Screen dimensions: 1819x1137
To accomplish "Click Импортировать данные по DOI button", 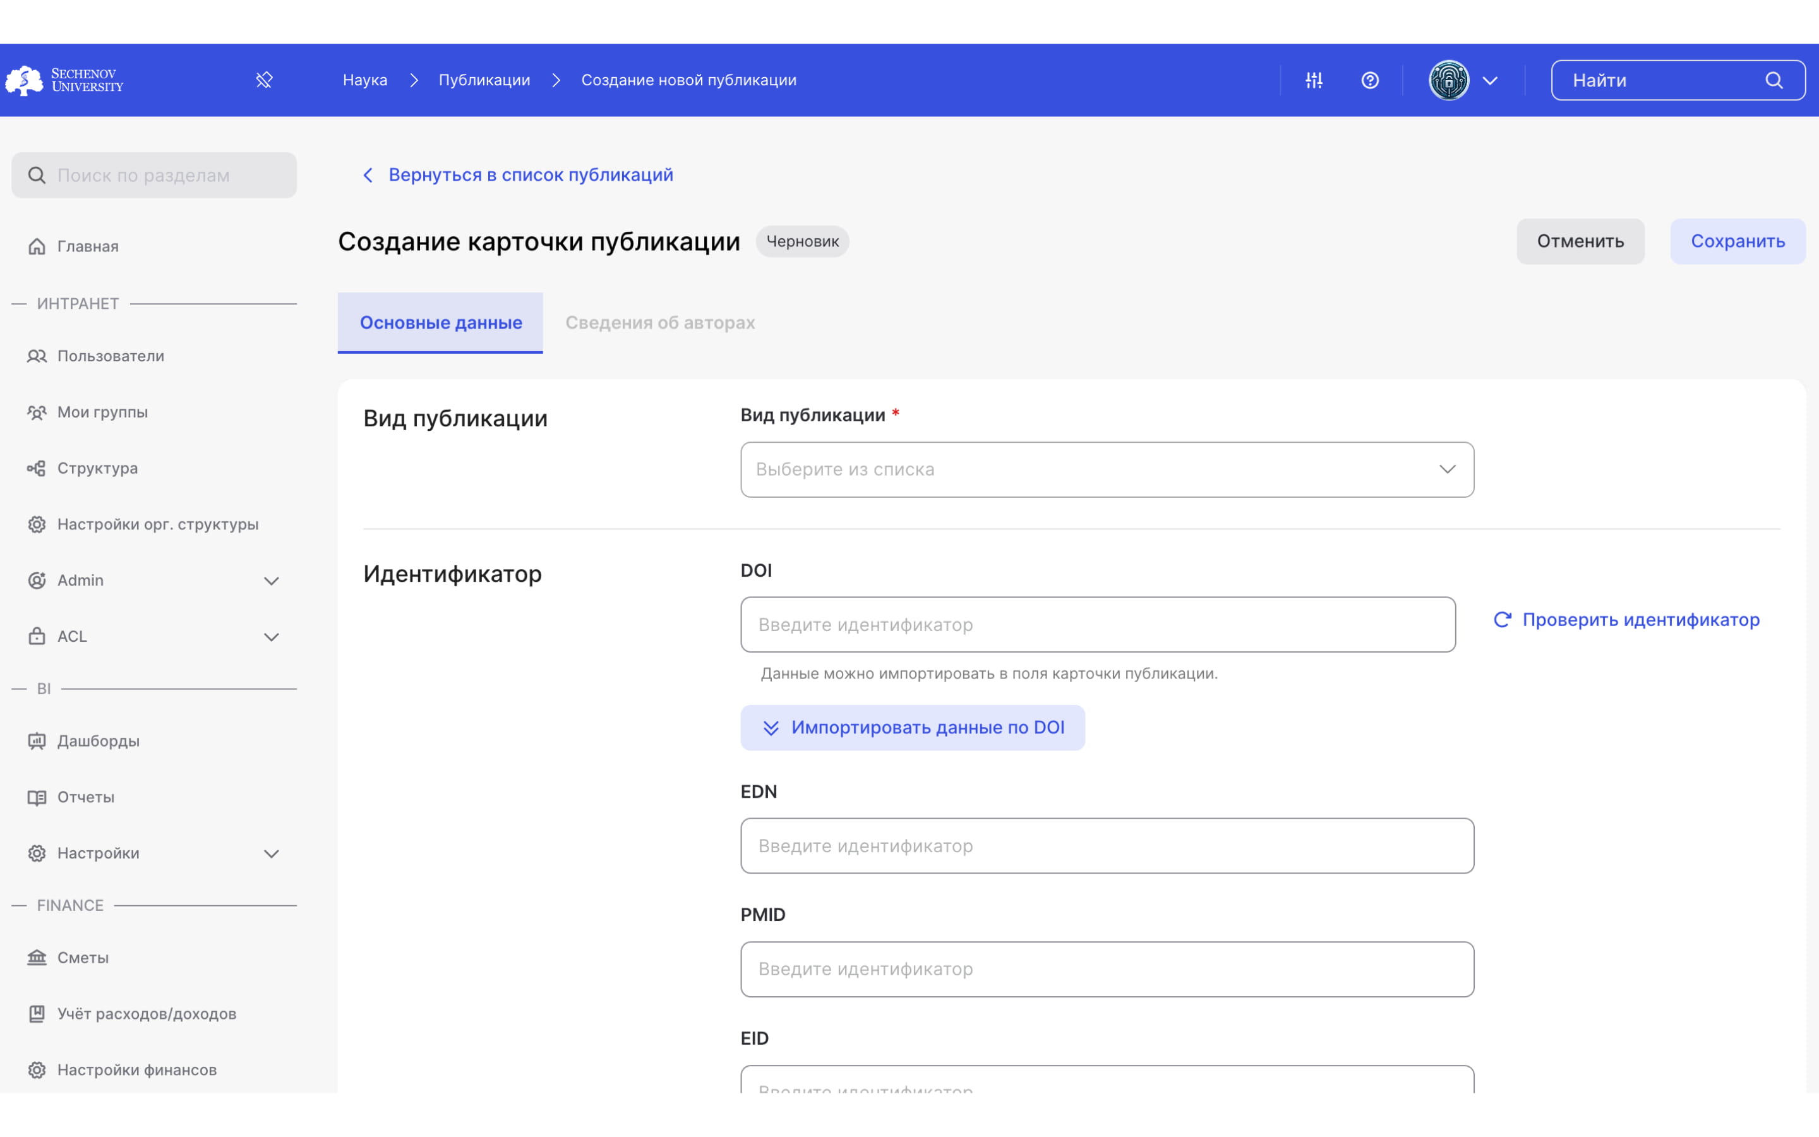I will point(913,727).
